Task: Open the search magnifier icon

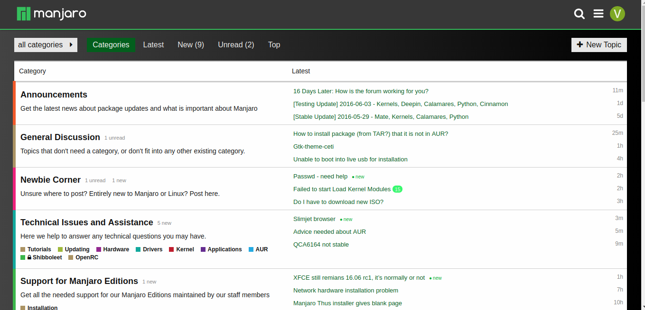Action: (579, 14)
